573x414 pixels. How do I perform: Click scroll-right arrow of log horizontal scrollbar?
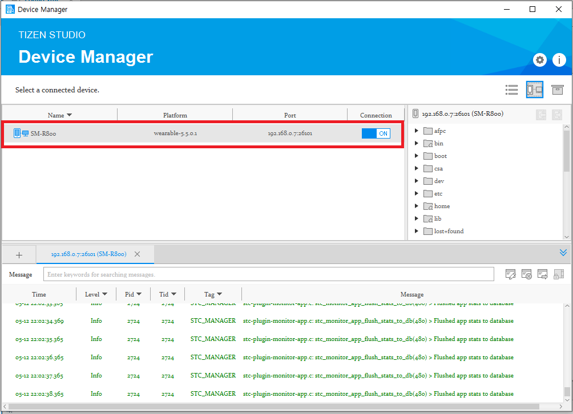click(x=560, y=407)
